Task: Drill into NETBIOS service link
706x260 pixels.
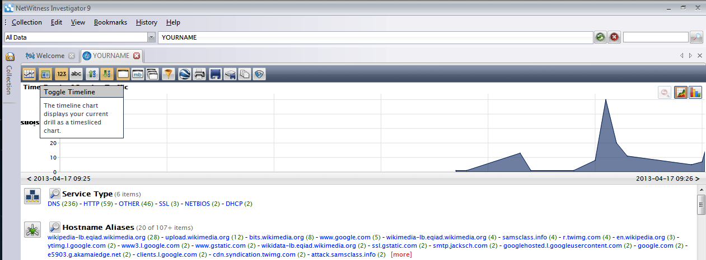Action: 198,204
